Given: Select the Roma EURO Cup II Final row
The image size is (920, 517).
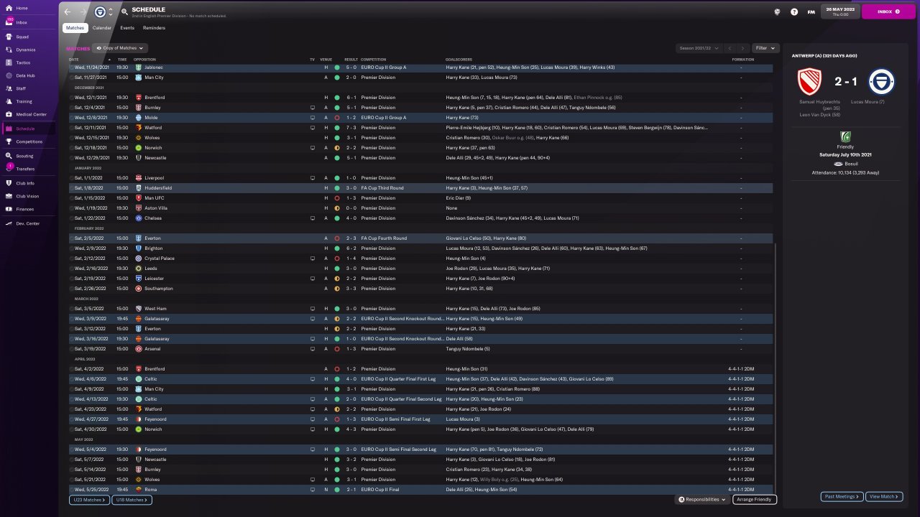Looking at the screenshot, I should 421,490.
